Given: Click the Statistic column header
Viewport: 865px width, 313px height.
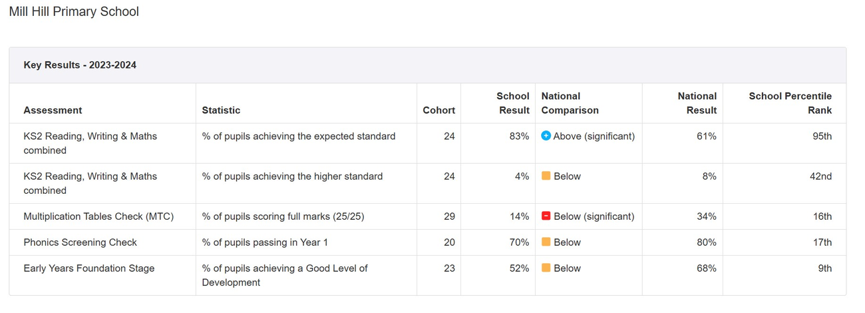Looking at the screenshot, I should tap(221, 111).
